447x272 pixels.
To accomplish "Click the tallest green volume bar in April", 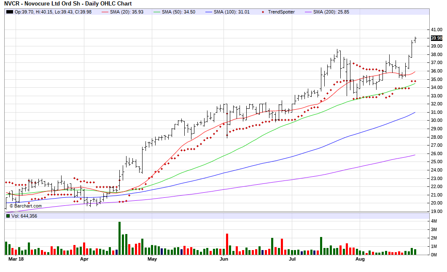I will [x=119, y=238].
